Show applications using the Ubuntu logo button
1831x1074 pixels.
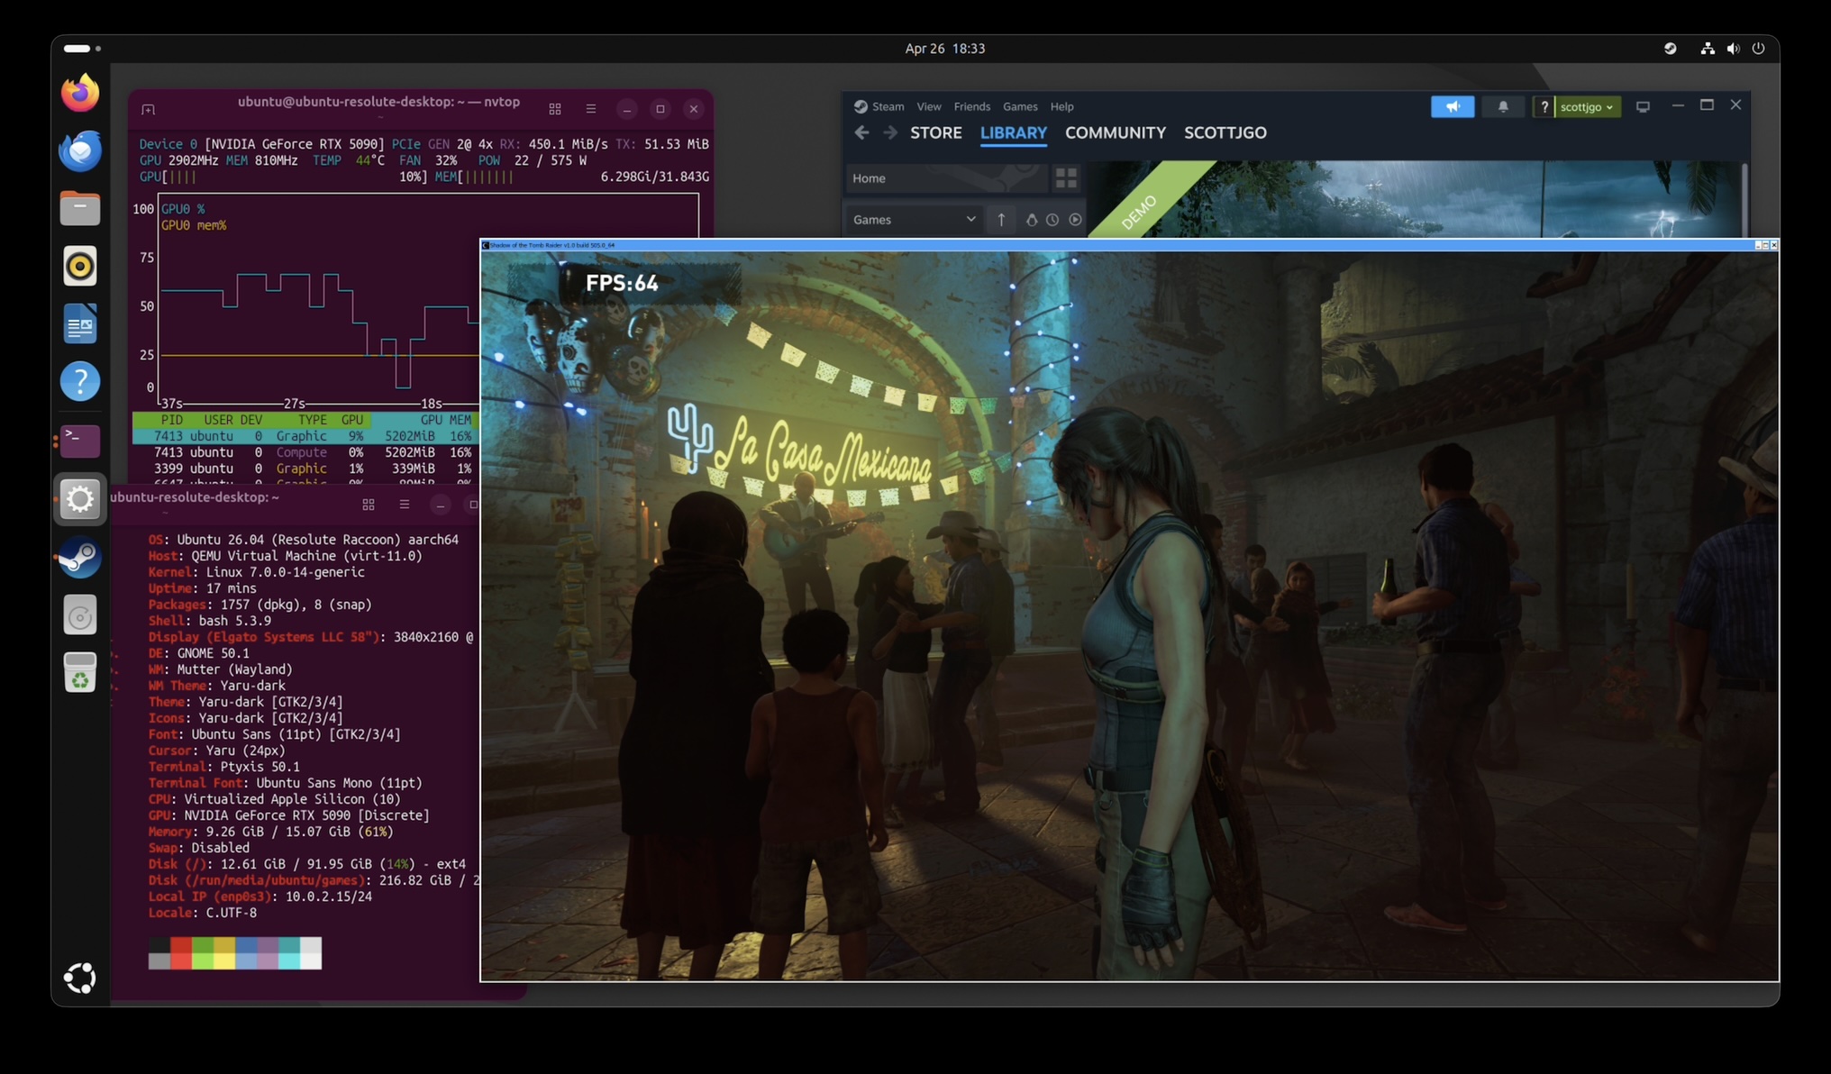pyautogui.click(x=80, y=978)
